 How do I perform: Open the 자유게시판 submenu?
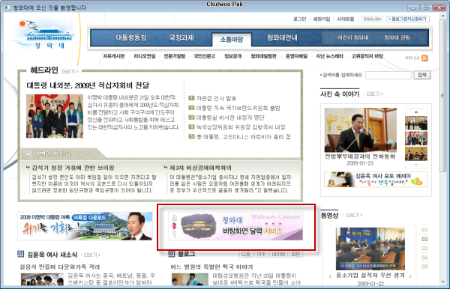click(114, 56)
